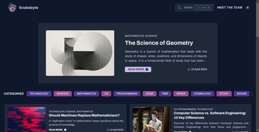Open the Science of Geometry thumbnail image
Screen dimensions: 259x132
pyautogui.click(x=80, y=53)
